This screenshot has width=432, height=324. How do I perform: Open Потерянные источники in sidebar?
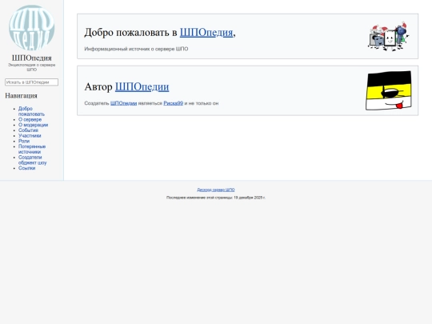pos(32,149)
